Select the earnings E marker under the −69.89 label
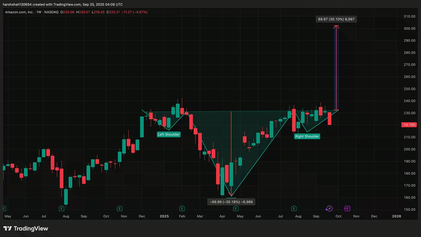The height and width of the screenshot is (237, 421). pos(236,208)
